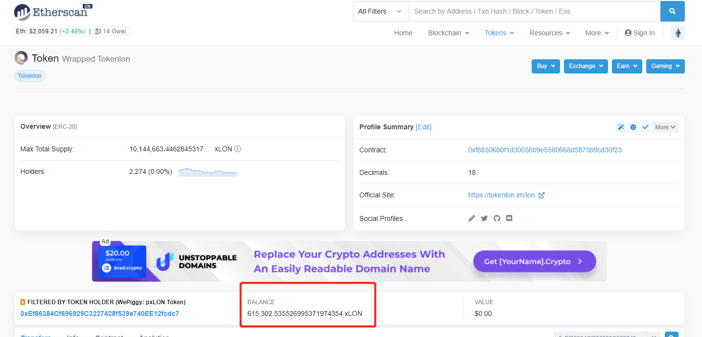Click the smiley face icon in Profile Summary
The image size is (702, 337).
pos(633,127)
